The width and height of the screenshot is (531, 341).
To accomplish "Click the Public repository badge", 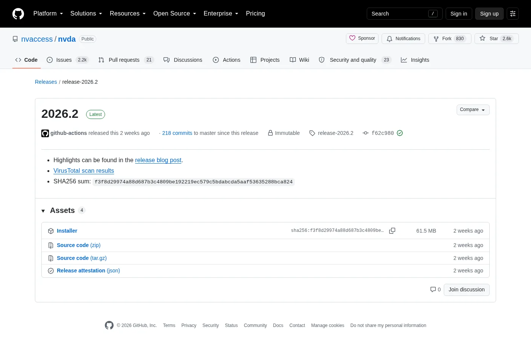I will [88, 39].
